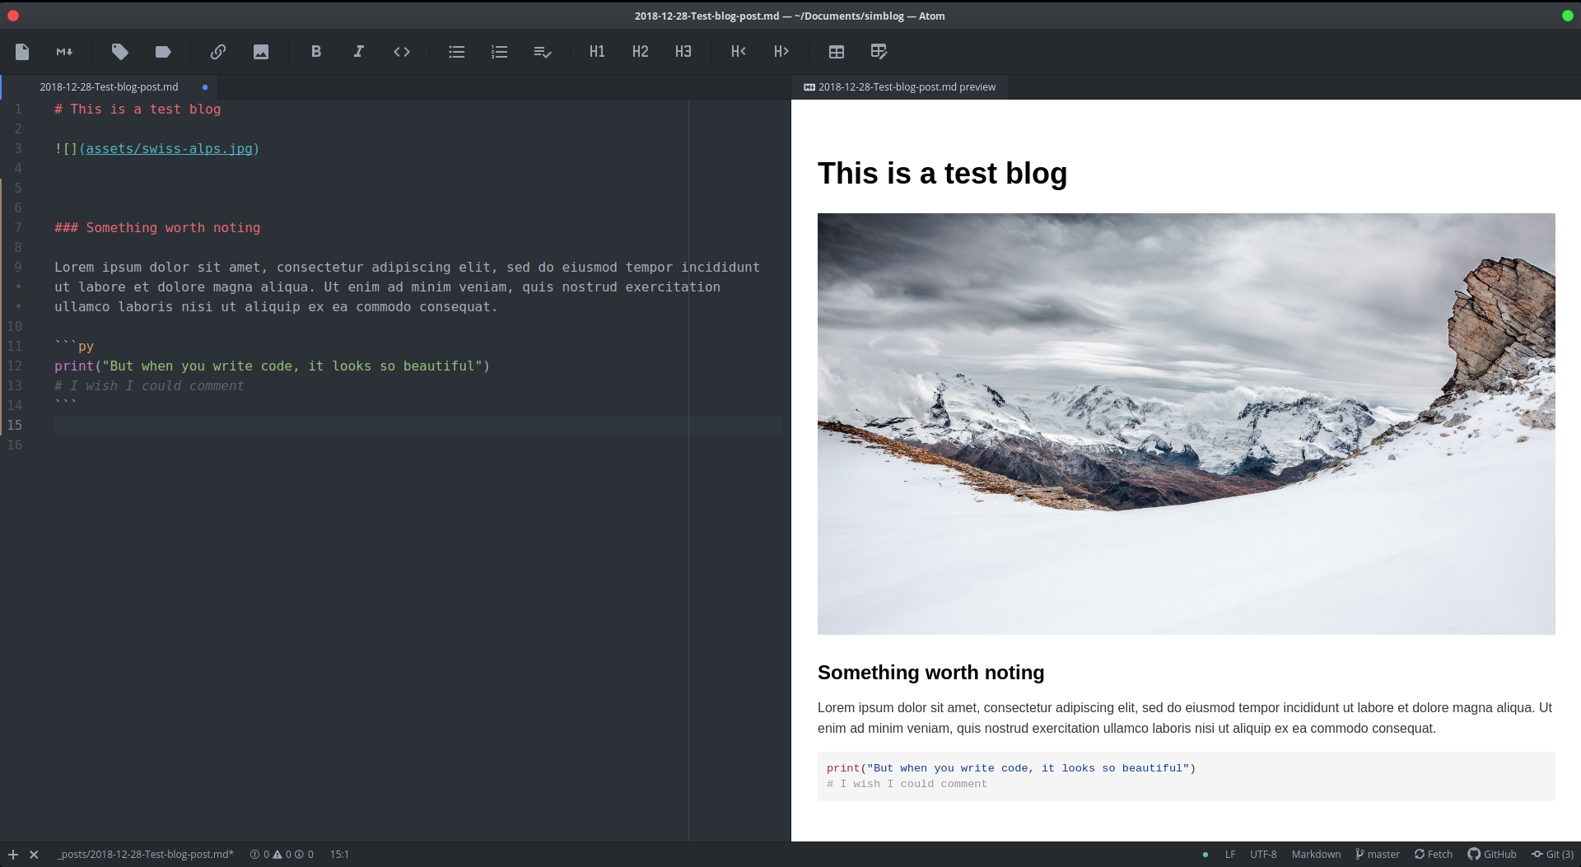
Task: Click the tag icon in the toolbar
Action: [x=120, y=52]
